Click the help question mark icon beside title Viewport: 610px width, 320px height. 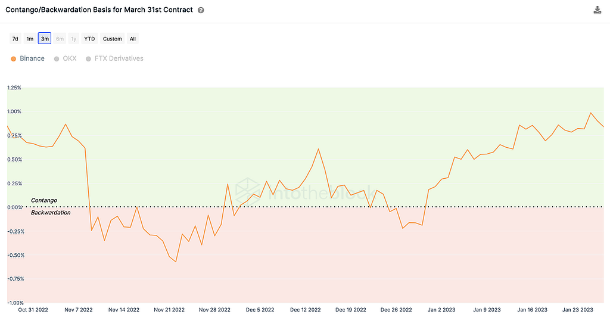pos(201,11)
